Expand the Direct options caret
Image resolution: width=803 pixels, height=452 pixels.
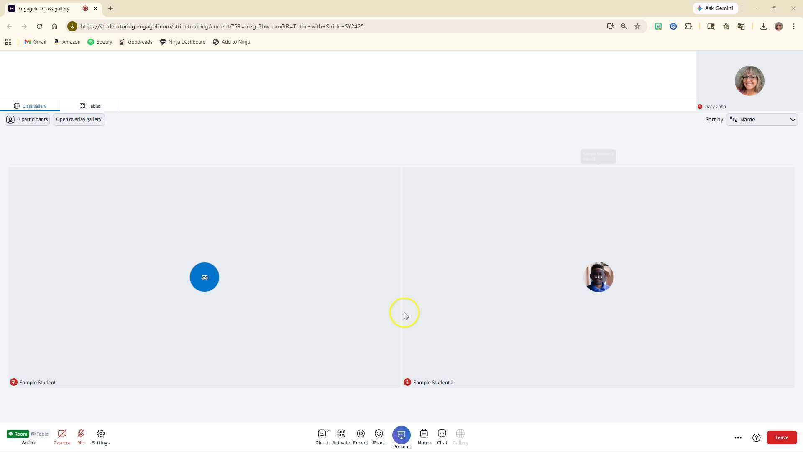[x=329, y=431]
